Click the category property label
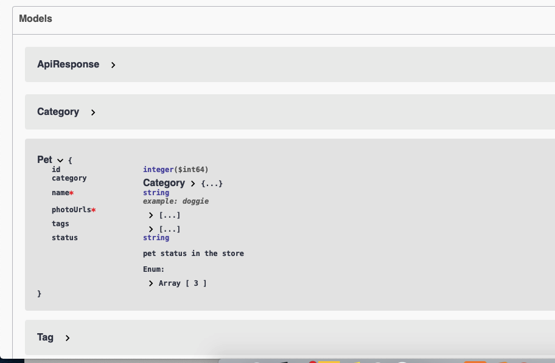The image size is (555, 363). click(x=69, y=178)
